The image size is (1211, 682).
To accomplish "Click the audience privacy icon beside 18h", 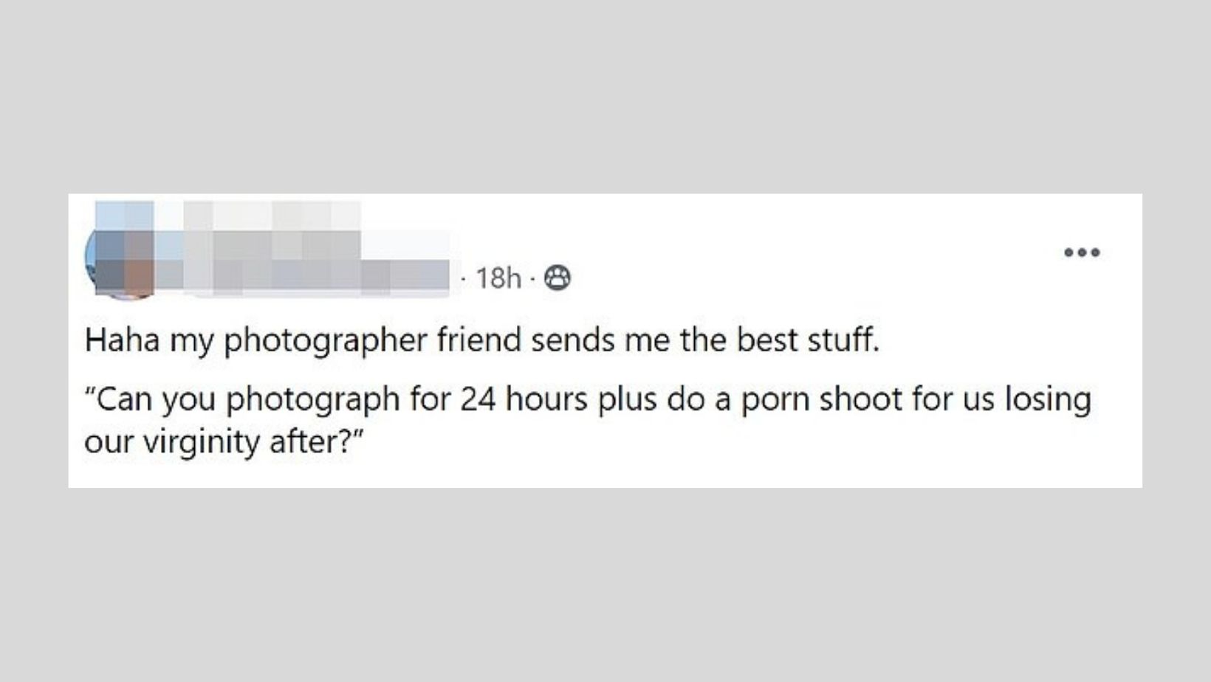I will point(558,278).
